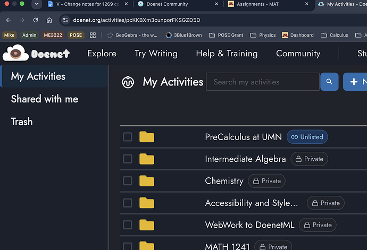Open the Accessibility and Style folder name
The height and width of the screenshot is (250, 367).
point(252,203)
